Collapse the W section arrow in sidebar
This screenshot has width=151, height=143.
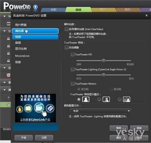click(4, 16)
